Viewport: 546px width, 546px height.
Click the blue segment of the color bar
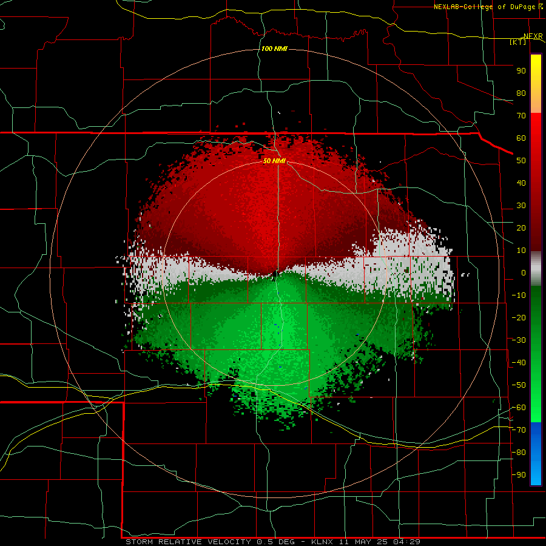536,454
